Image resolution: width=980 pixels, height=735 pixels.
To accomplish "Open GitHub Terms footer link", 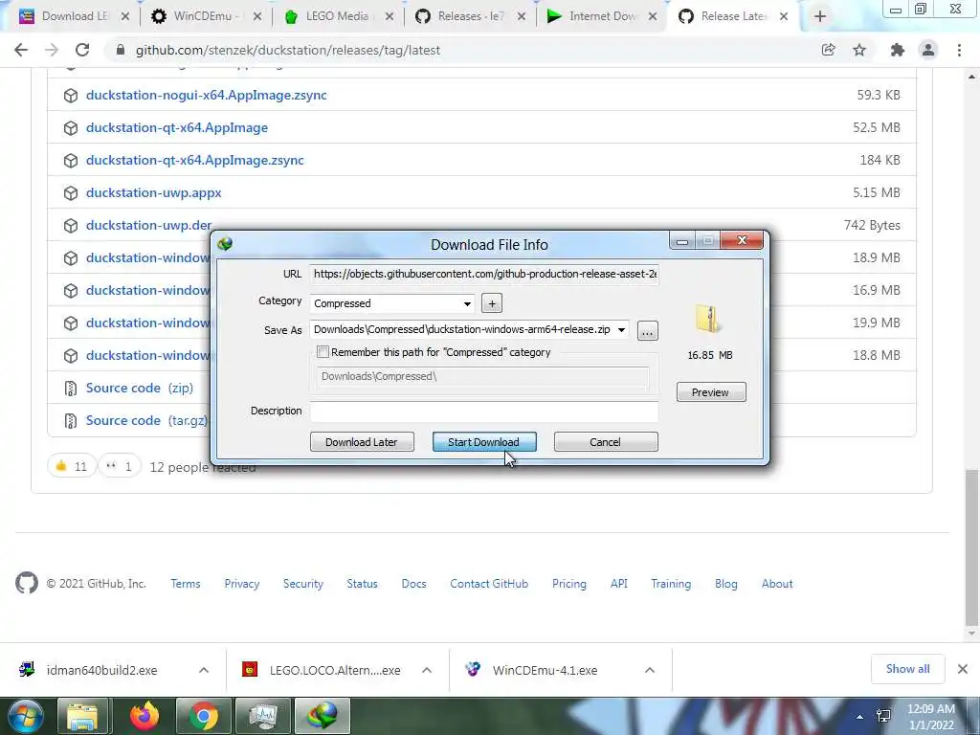I will tap(186, 583).
